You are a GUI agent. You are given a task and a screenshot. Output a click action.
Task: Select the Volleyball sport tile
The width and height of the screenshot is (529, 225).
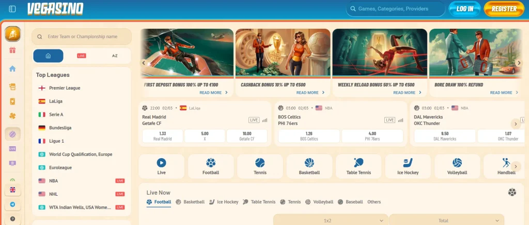coord(457,166)
